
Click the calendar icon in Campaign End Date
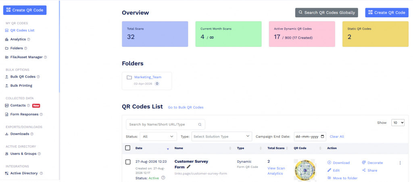click(322, 137)
